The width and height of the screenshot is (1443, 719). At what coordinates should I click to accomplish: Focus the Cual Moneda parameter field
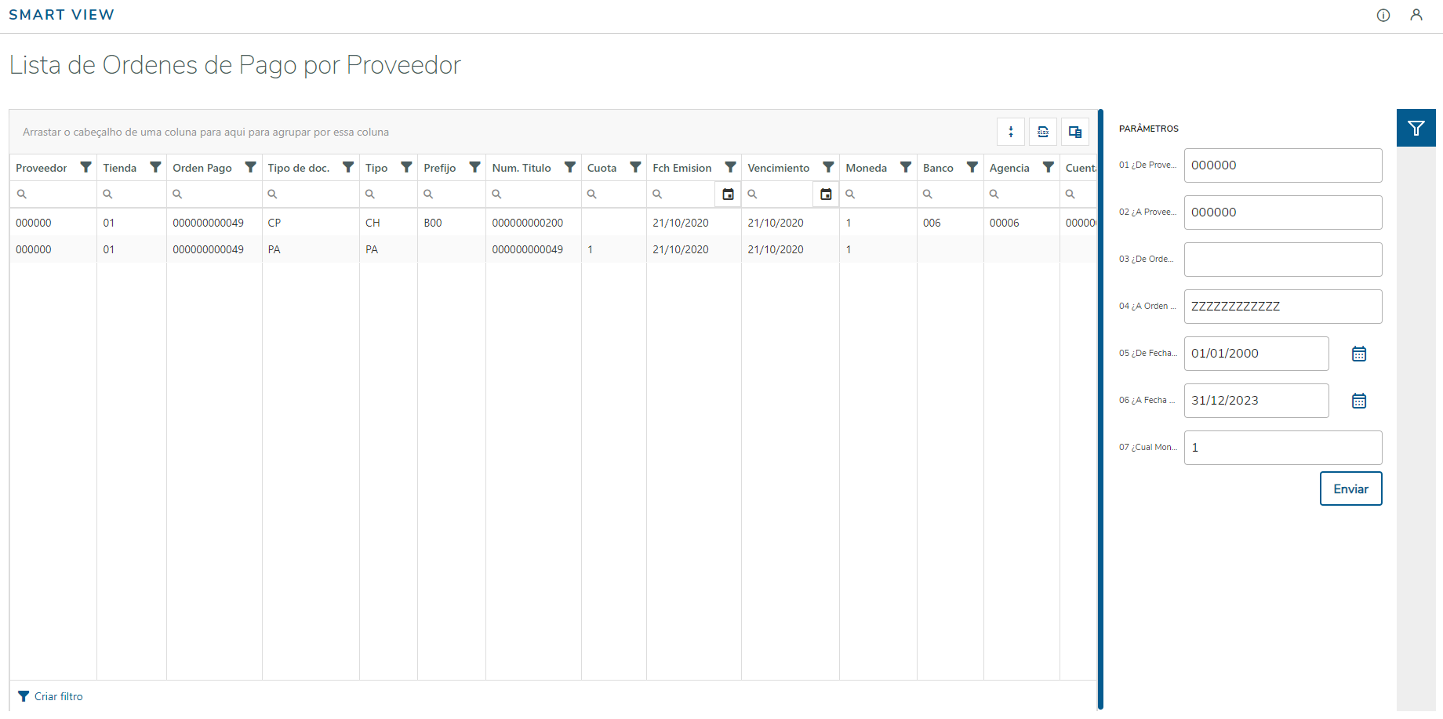coord(1282,448)
